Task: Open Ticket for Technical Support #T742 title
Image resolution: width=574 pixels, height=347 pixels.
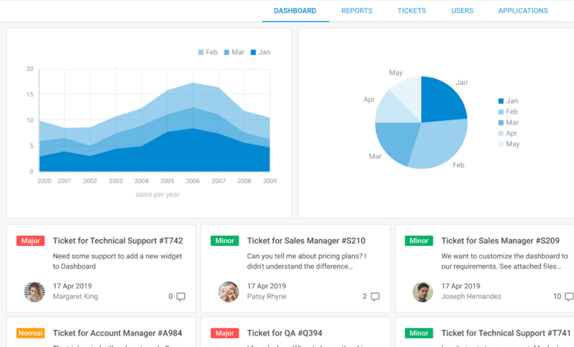Action: tap(117, 241)
